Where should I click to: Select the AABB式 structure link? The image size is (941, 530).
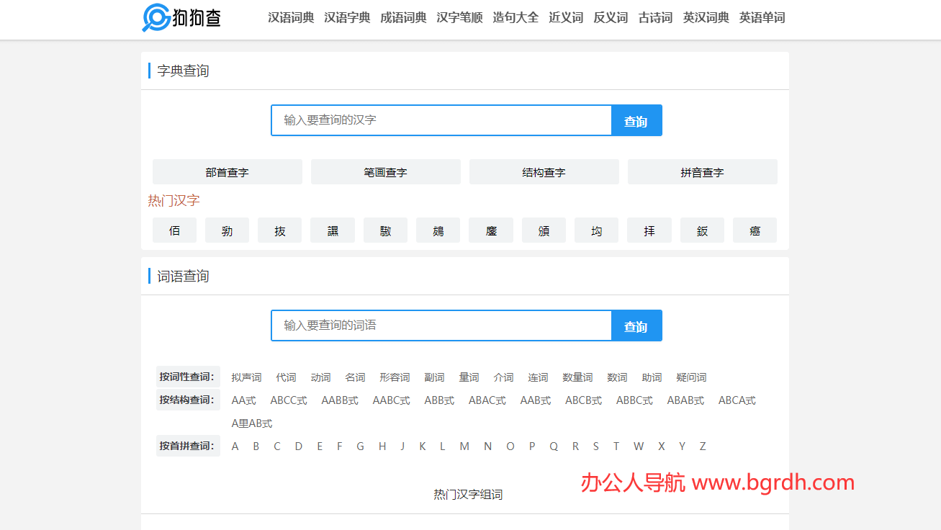pos(340,400)
